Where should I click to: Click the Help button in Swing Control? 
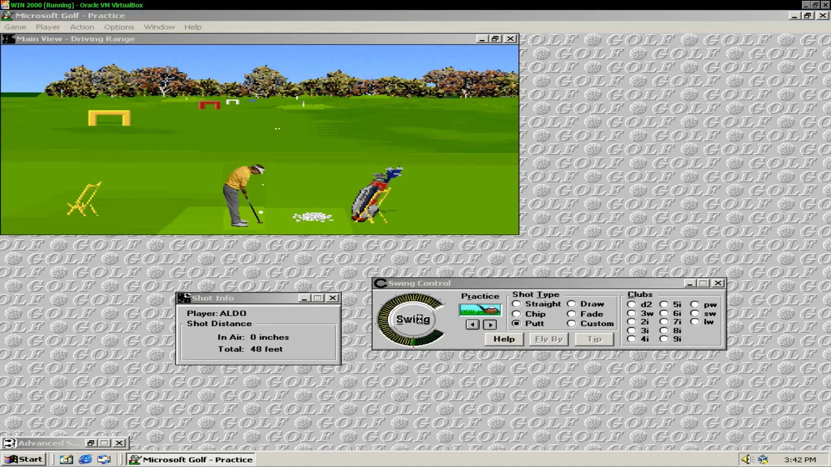click(504, 339)
